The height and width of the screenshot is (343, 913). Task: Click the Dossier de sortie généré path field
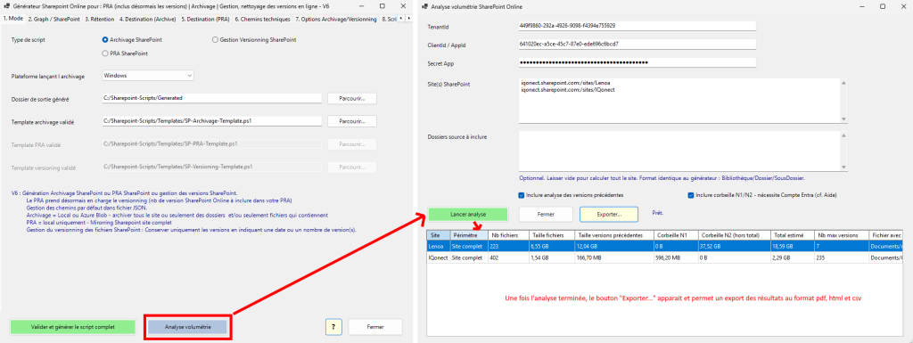point(212,99)
